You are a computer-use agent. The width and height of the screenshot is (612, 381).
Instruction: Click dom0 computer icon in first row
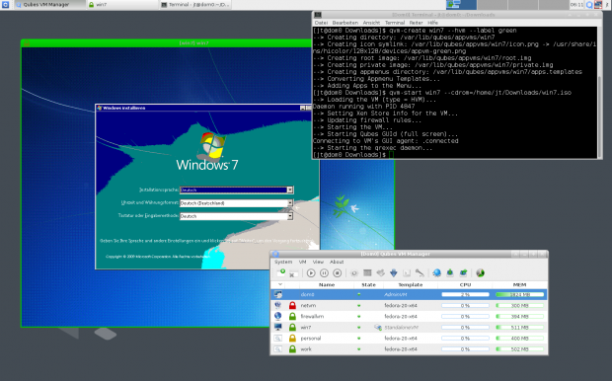click(278, 294)
